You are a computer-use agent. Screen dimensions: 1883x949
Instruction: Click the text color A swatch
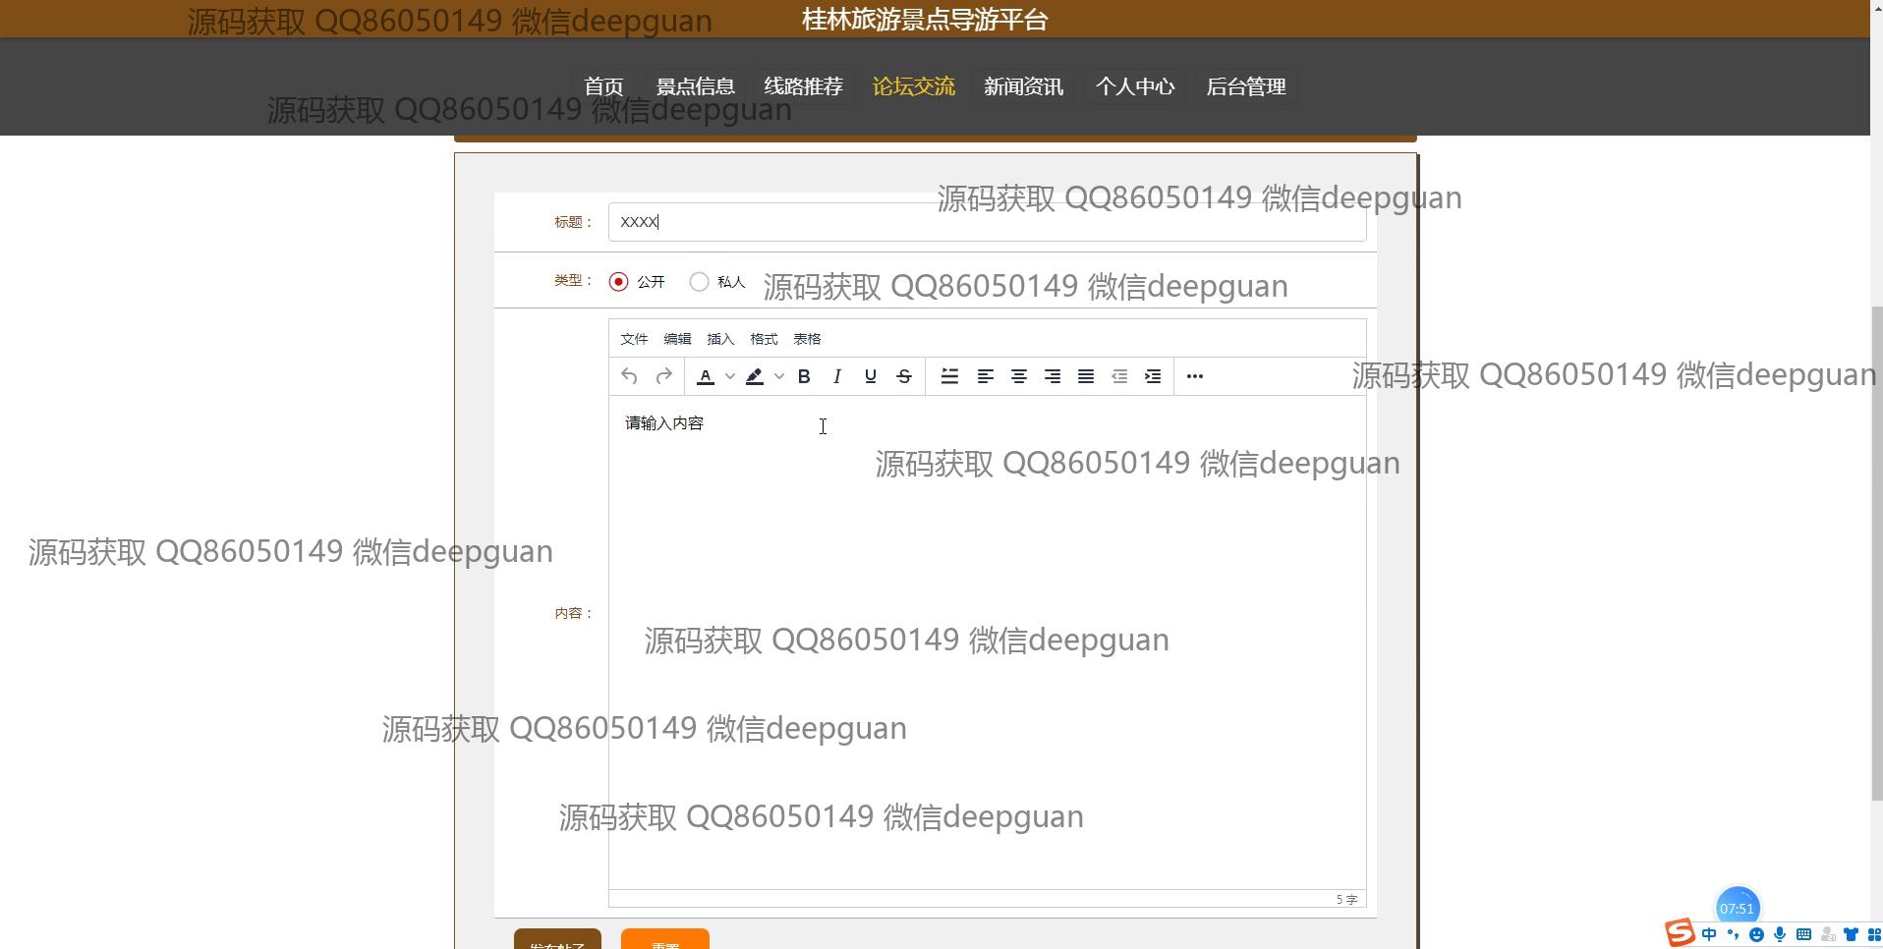coord(706,376)
